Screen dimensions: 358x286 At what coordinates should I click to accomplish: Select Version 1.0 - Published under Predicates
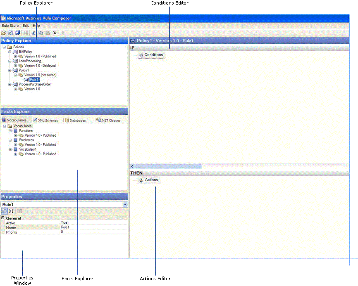tap(41, 145)
